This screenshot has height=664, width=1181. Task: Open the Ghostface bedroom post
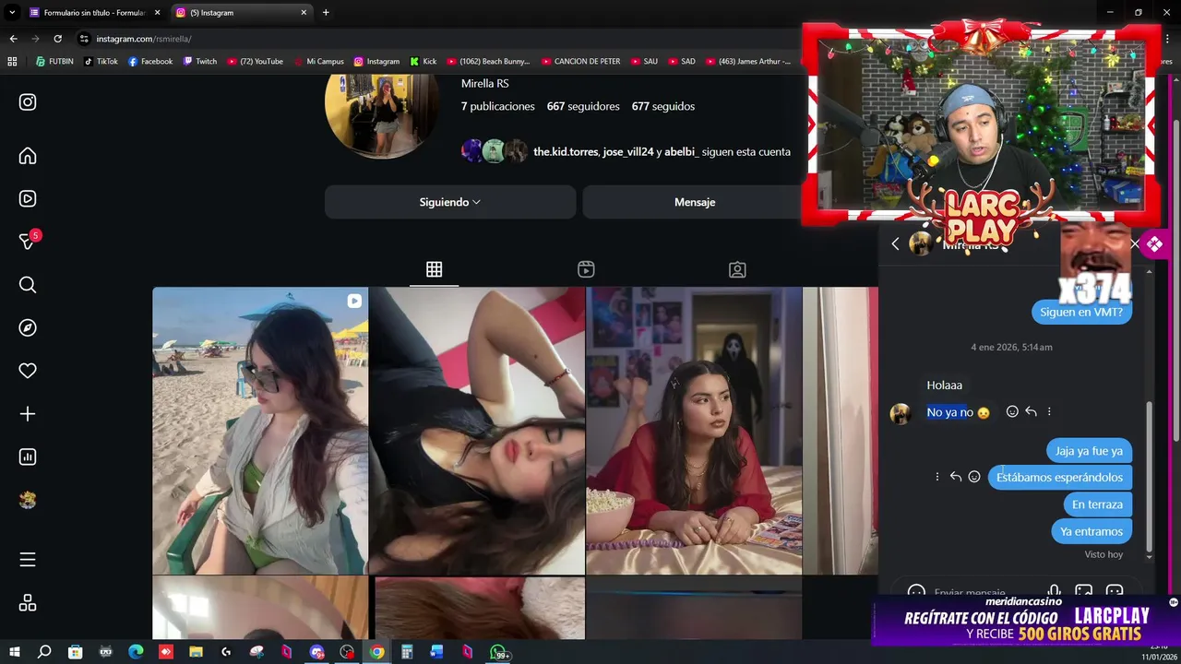point(694,431)
